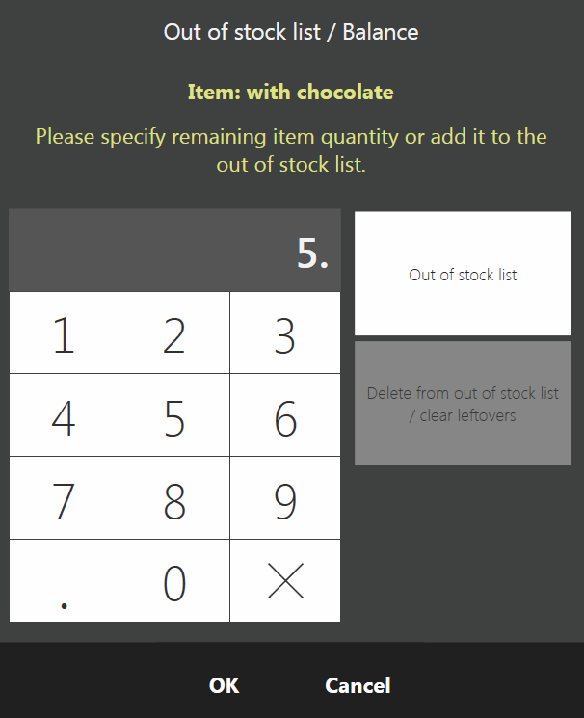The width and height of the screenshot is (584, 718).
Task: Click the 'Item: with chocolate' label
Action: click(291, 93)
